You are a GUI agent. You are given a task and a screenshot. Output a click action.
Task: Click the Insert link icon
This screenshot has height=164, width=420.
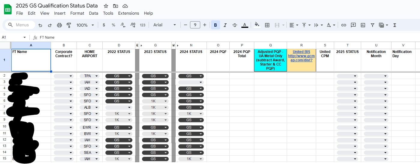coord(344,25)
